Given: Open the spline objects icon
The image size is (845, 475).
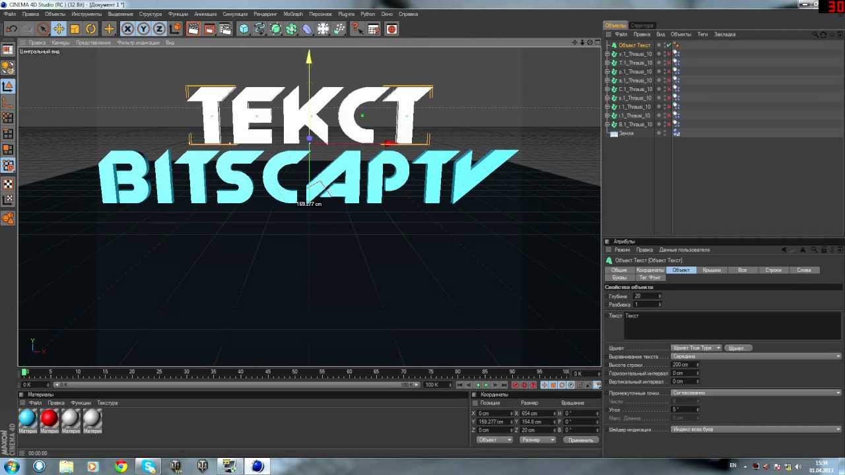Looking at the screenshot, I should (x=260, y=29).
